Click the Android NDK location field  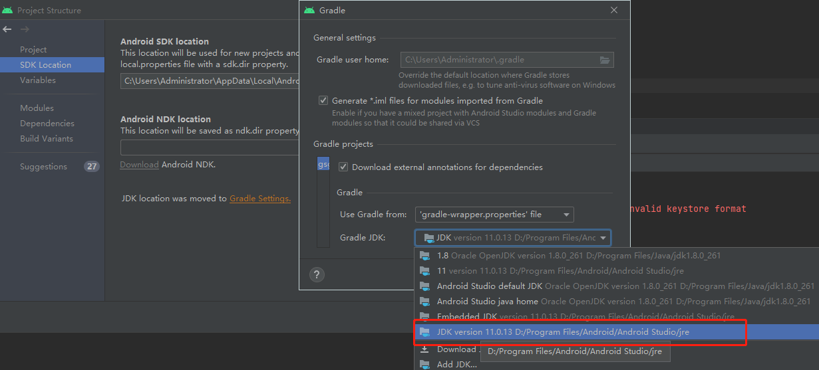click(210, 147)
